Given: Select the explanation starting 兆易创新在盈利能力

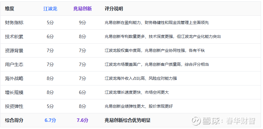Looking at the screenshot, I should tap(157, 22).
